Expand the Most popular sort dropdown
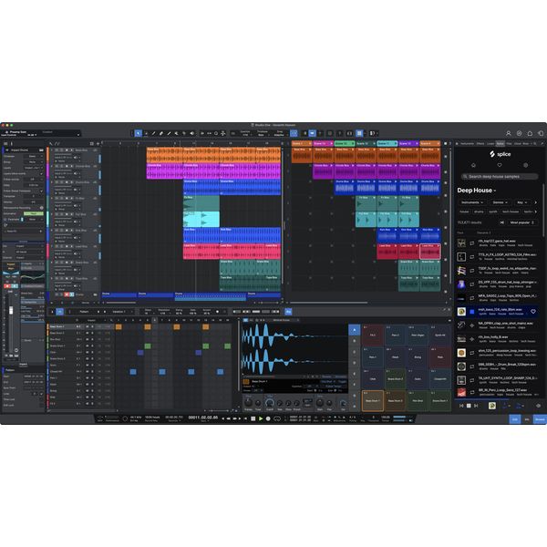Viewport: 547px width, 547px height. pos(521,222)
